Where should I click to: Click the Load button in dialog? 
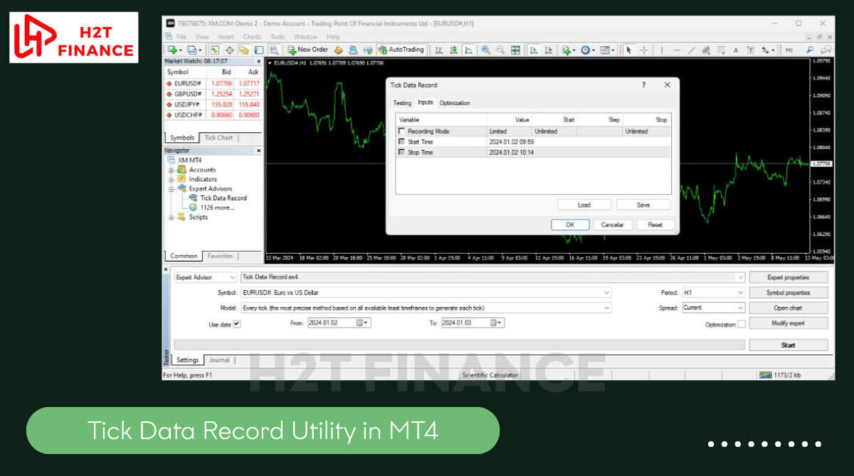584,205
